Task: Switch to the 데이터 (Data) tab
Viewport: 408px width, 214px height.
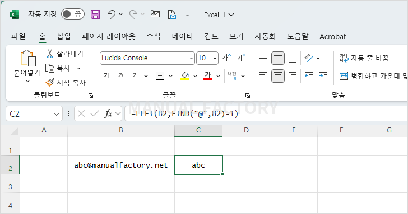Action: [x=182, y=36]
